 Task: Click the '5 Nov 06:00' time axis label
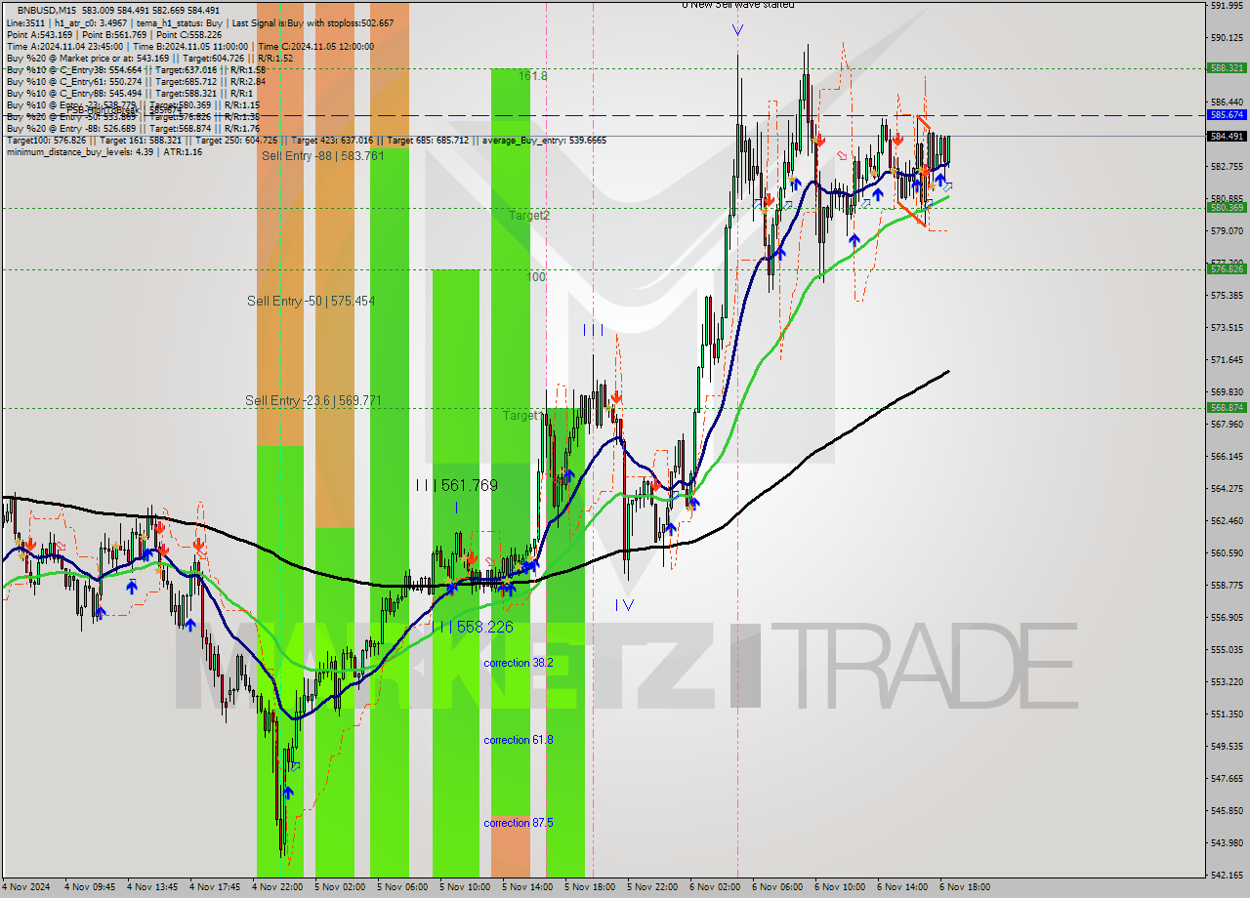click(401, 887)
